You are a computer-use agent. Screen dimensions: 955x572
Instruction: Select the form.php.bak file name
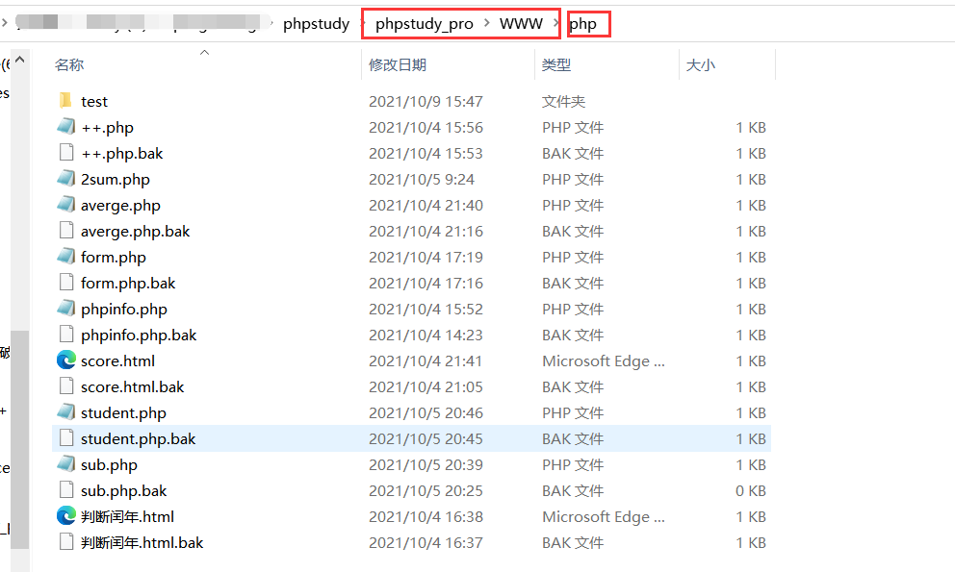point(128,283)
